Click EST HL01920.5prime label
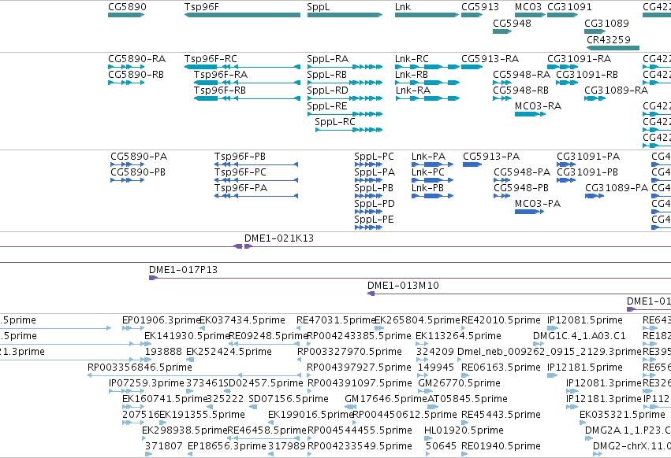Screen dimensions: 671x458 click(x=464, y=430)
